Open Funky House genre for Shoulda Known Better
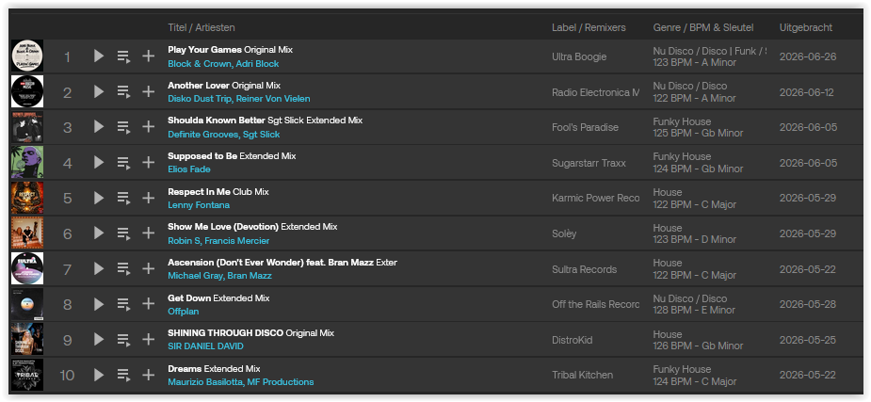The width and height of the screenshot is (871, 402). click(682, 121)
